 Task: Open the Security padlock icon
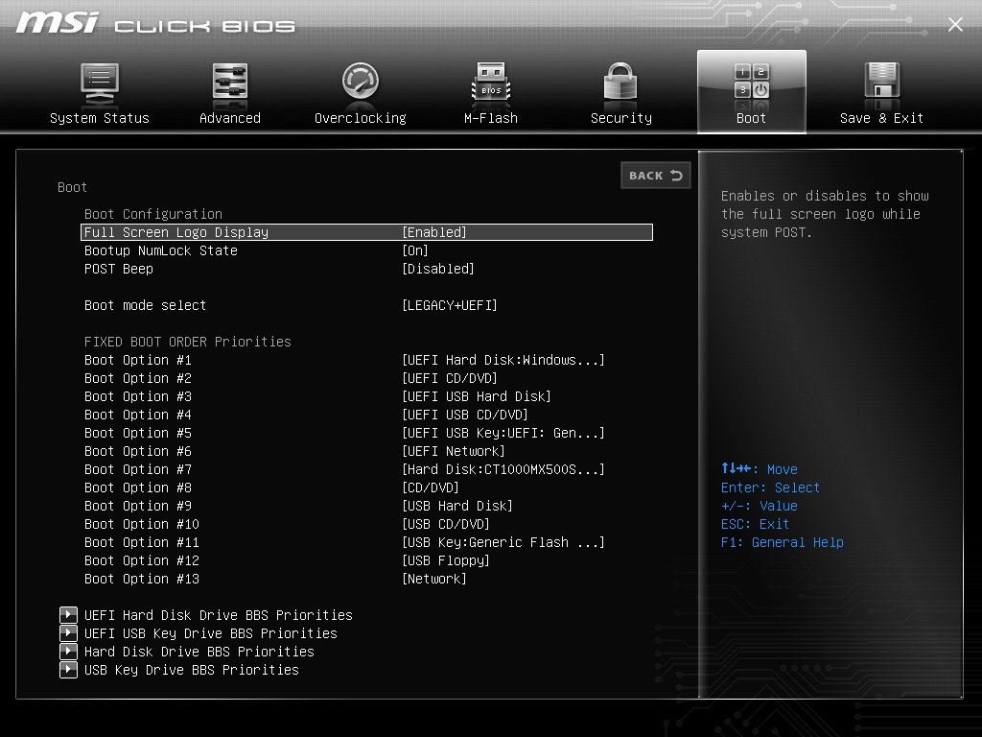click(x=620, y=82)
